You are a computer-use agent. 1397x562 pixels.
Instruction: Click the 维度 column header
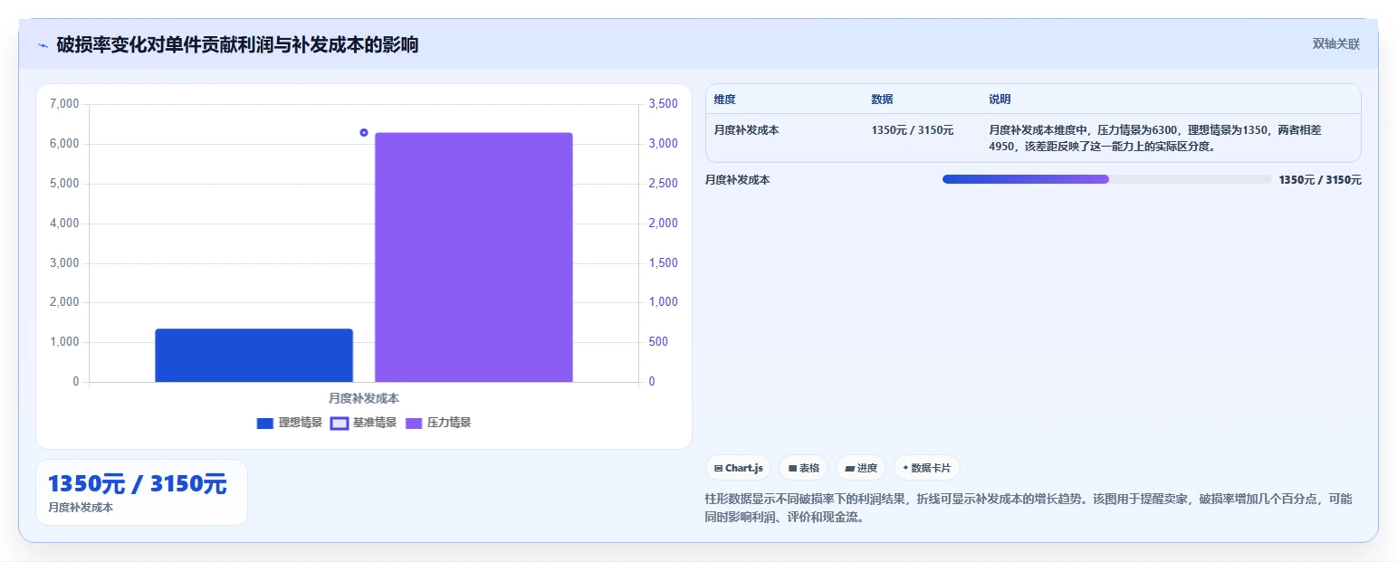click(724, 100)
